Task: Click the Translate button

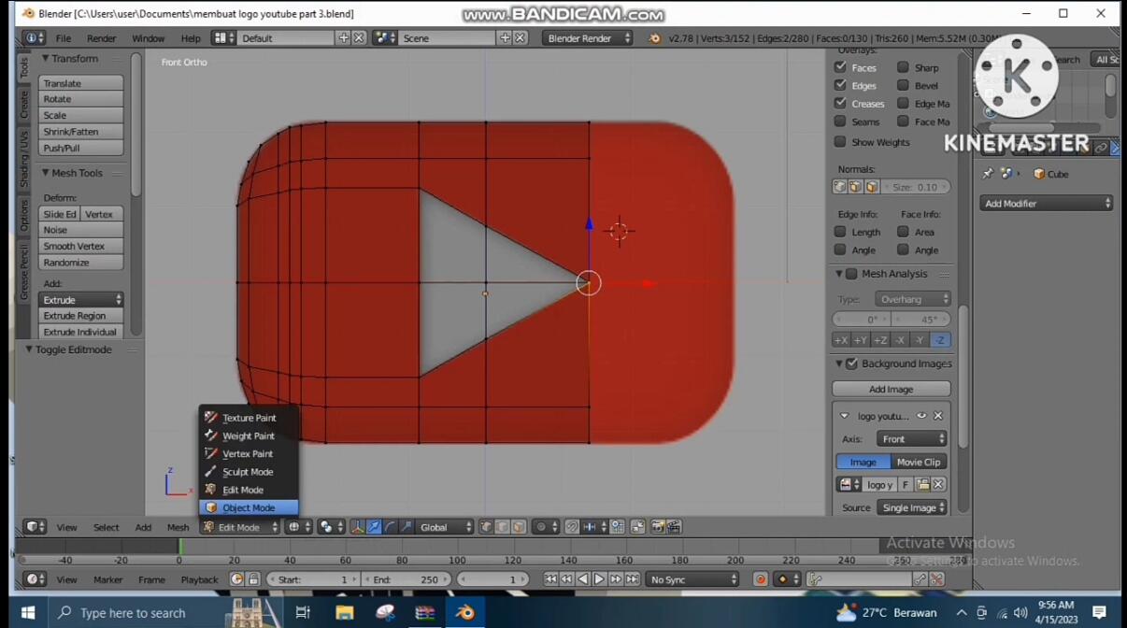Action: click(81, 83)
